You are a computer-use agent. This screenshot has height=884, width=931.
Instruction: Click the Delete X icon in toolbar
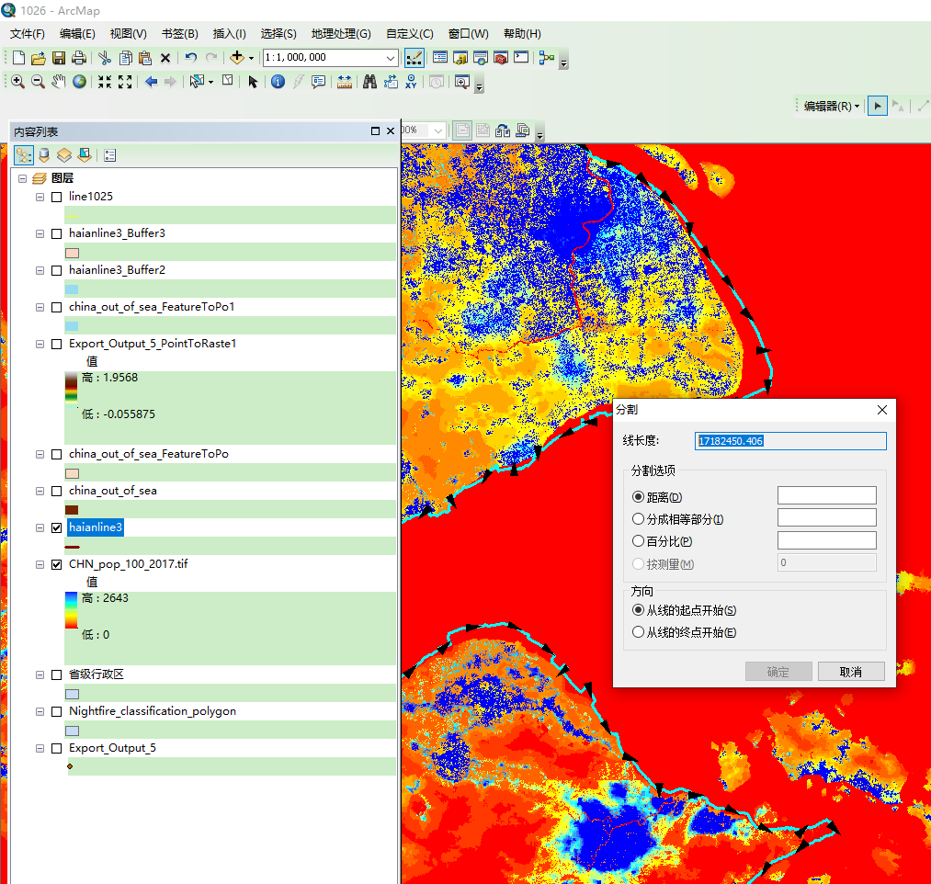pyautogui.click(x=165, y=58)
